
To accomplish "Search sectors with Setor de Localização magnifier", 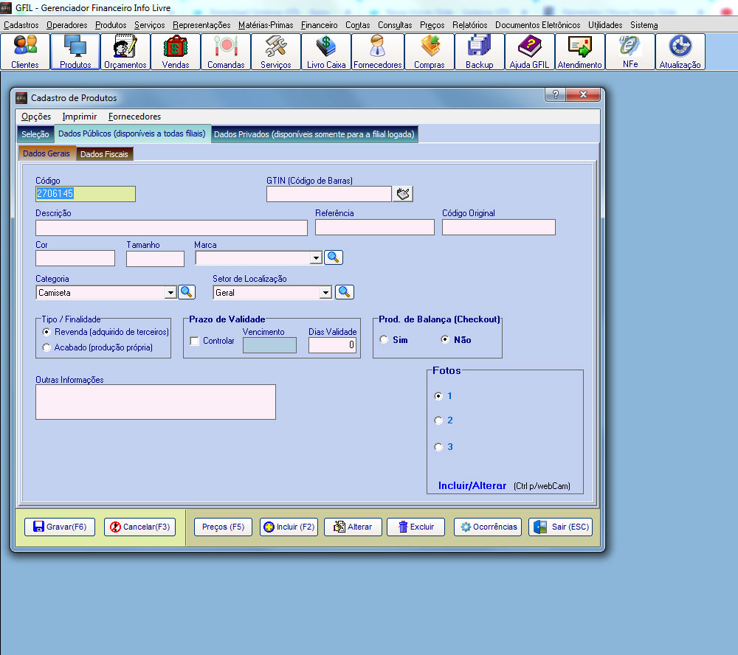I will click(x=344, y=292).
